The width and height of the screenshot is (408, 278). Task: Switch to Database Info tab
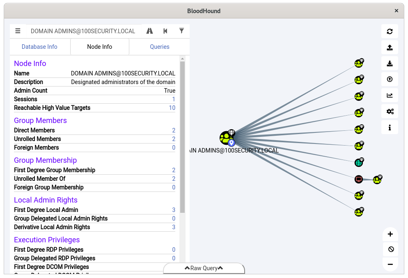pos(39,47)
